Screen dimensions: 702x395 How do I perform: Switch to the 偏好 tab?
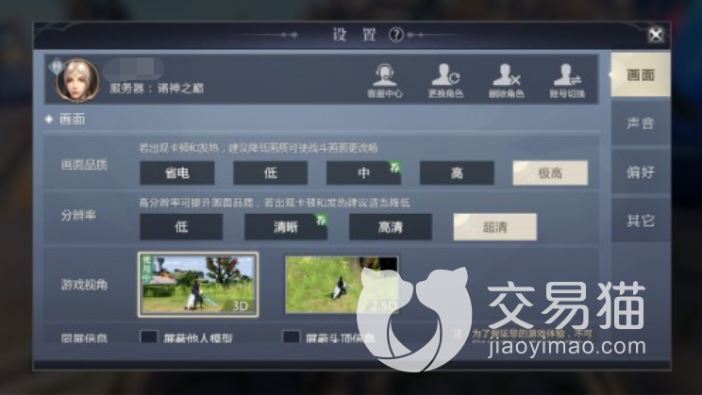[x=641, y=172]
